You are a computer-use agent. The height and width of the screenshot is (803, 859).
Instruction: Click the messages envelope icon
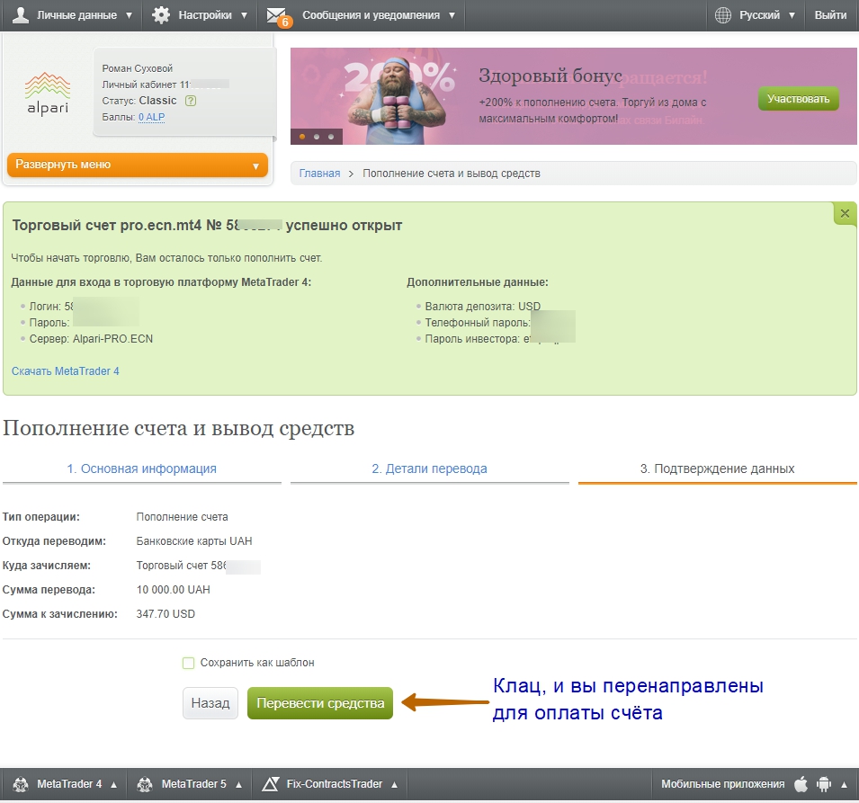pos(278,15)
